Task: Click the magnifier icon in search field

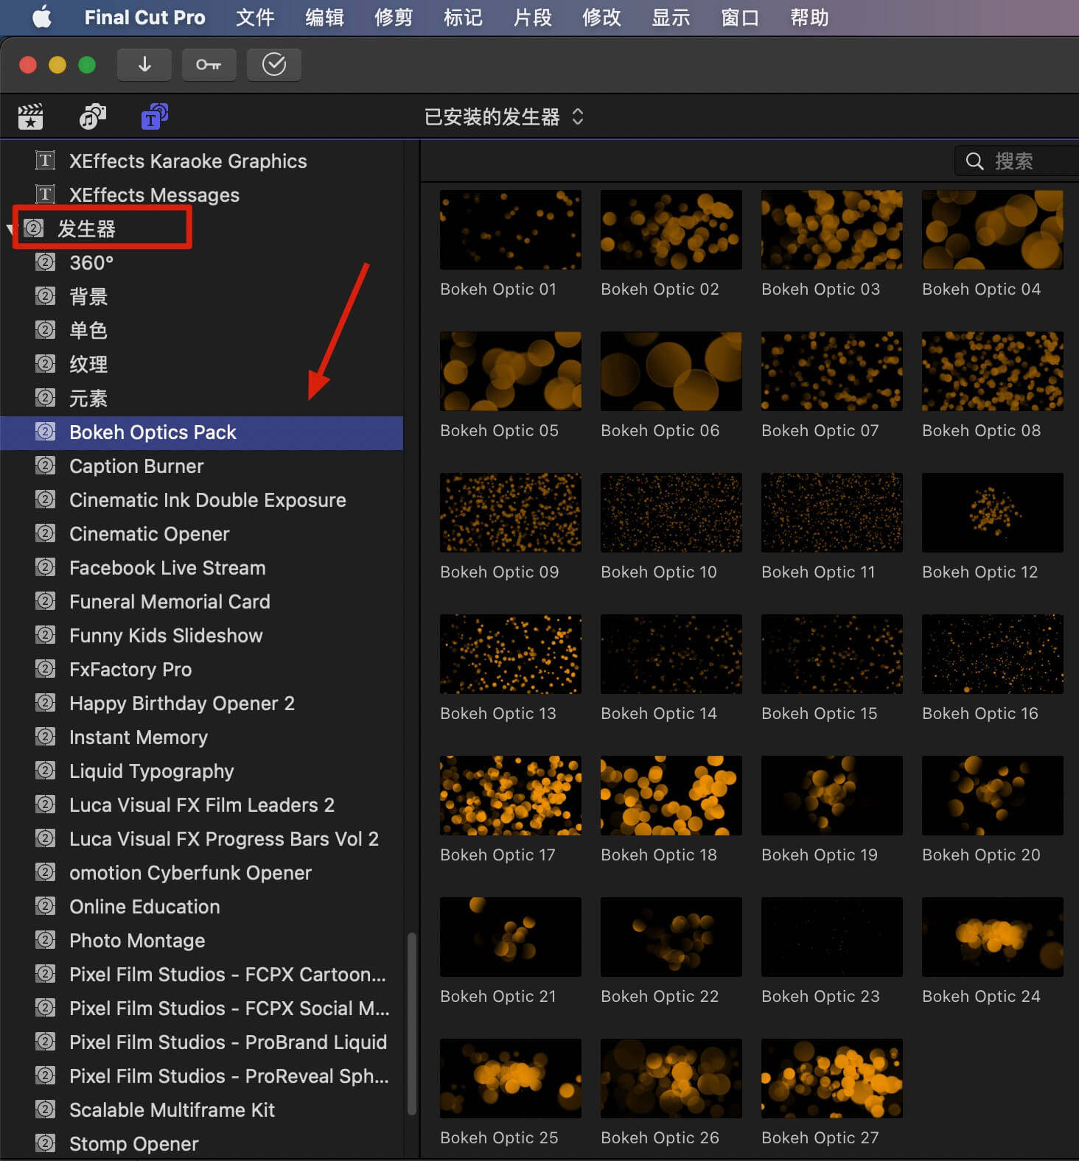Action: pyautogui.click(x=974, y=161)
